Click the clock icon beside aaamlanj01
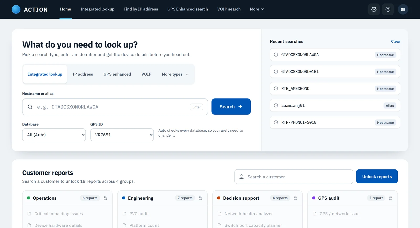 coord(276,105)
